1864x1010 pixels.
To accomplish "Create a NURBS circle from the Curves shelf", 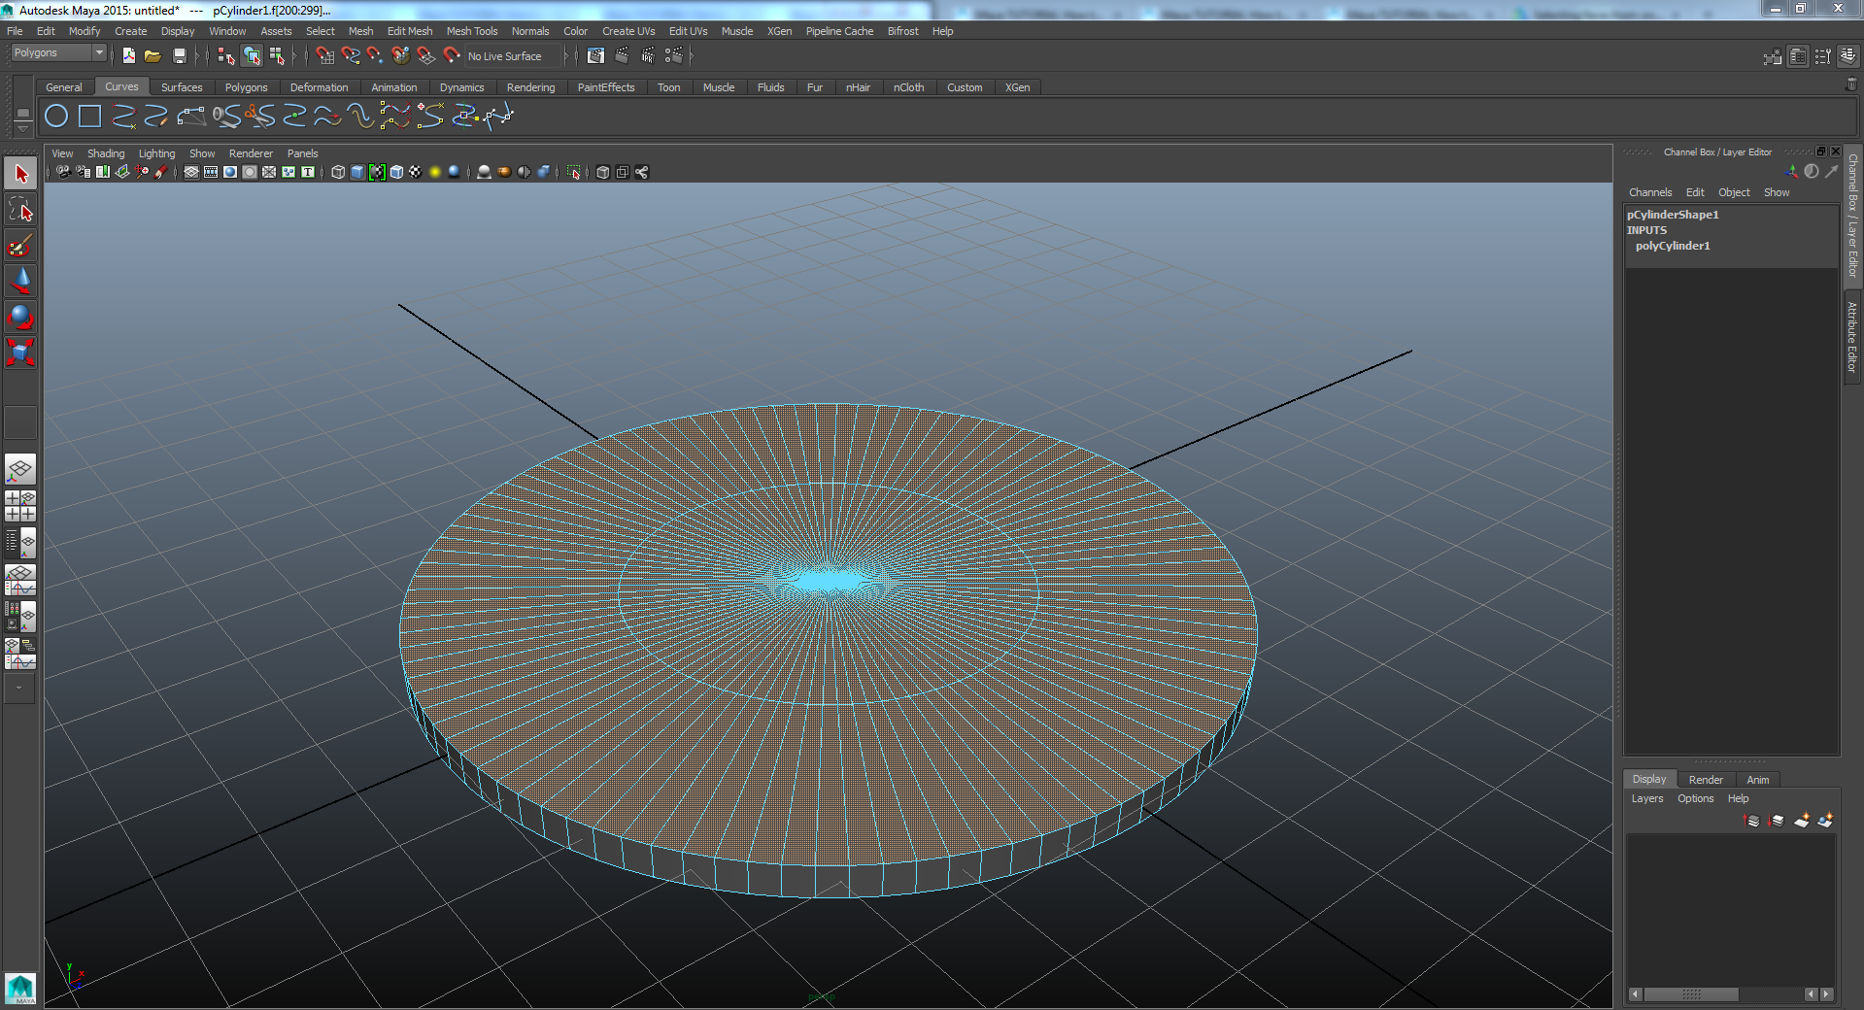I will [x=55, y=116].
